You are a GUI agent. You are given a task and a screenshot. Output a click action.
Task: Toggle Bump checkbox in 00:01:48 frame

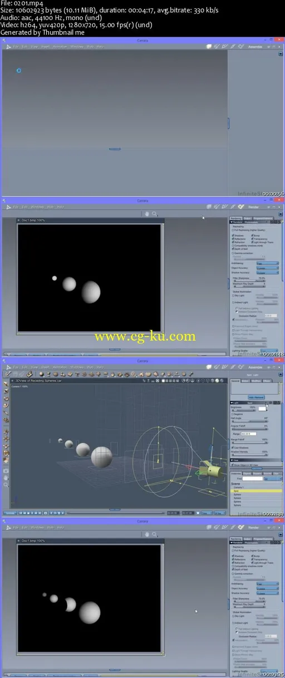point(252,235)
